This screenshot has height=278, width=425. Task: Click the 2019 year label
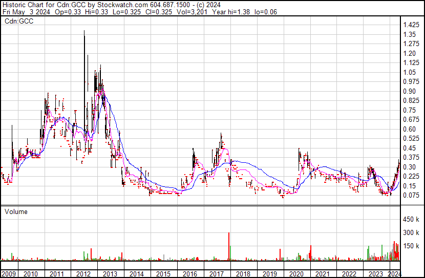point(270,274)
